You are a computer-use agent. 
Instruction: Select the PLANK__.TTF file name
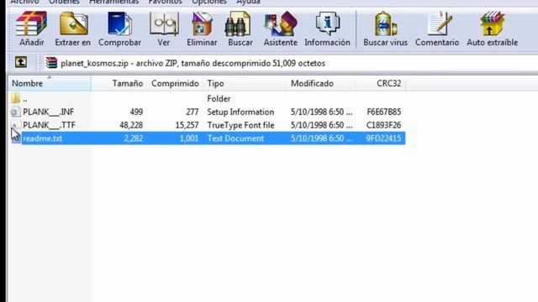pos(49,125)
